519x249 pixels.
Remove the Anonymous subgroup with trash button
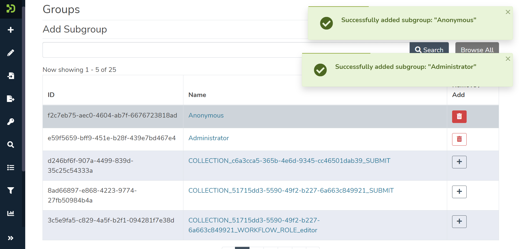point(459,117)
